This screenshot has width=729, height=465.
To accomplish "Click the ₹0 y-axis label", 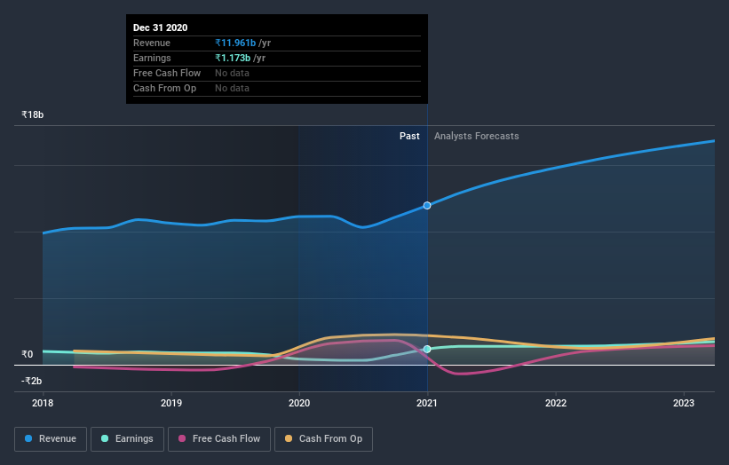I will click(28, 354).
